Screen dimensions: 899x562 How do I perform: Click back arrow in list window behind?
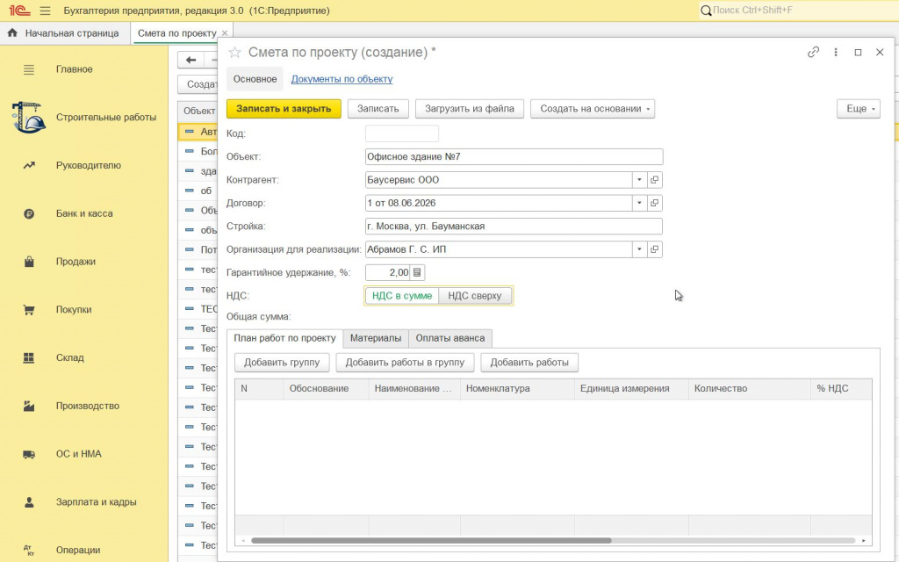[x=191, y=60]
